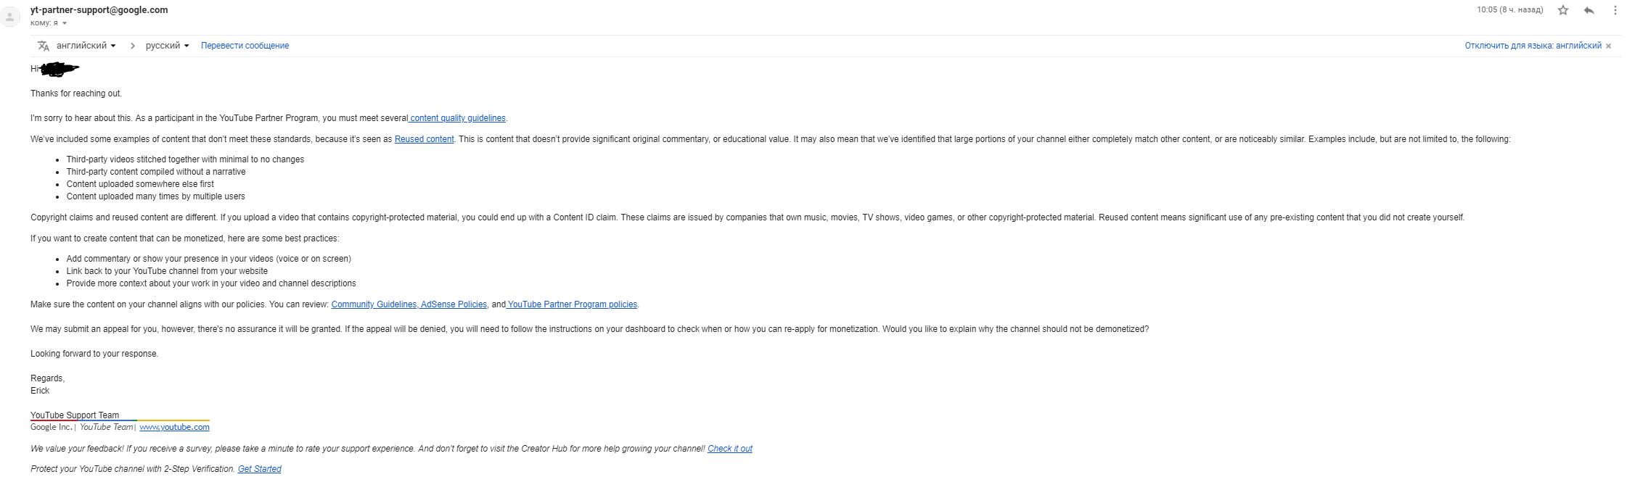This screenshot has height=498, width=1627.
Task: Open the английский source language dropdown
Action: click(86, 46)
